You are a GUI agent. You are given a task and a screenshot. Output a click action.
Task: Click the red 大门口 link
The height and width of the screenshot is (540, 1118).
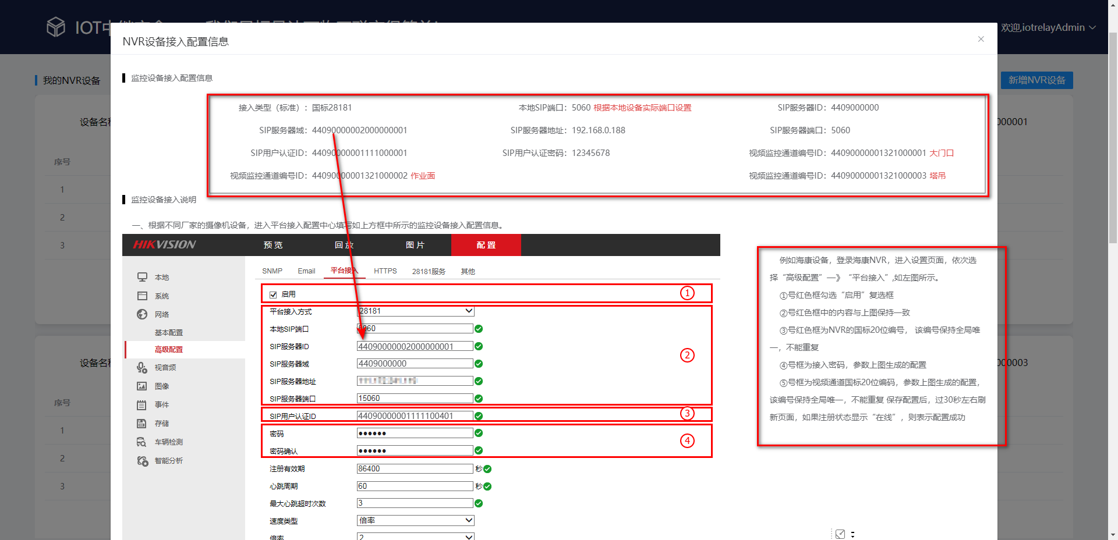pyautogui.click(x=940, y=152)
